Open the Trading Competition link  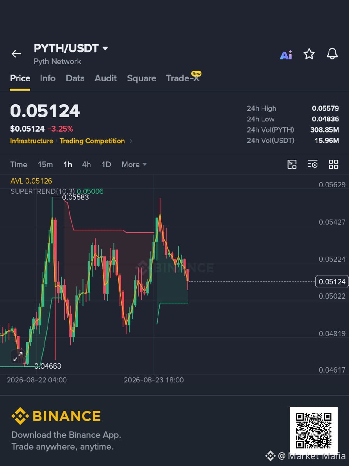click(92, 141)
